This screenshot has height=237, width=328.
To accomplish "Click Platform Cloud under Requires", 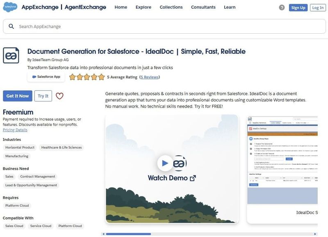I will (17, 205).
